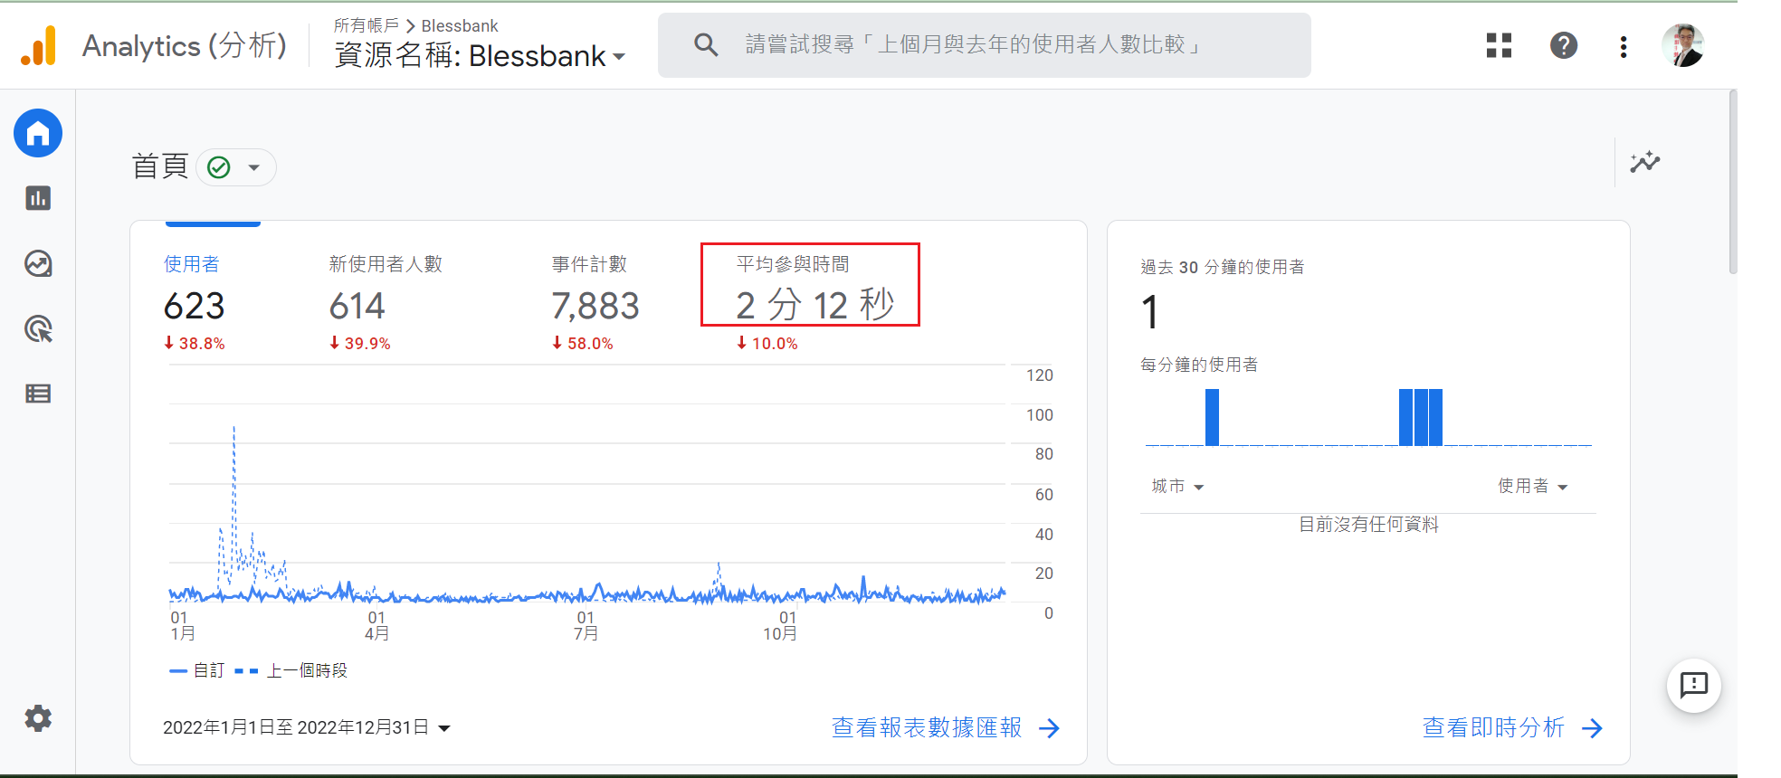Click the 623 users value
The image size is (1781, 778).
(x=194, y=306)
